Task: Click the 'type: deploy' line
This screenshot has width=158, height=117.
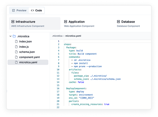Action: coord(77,92)
